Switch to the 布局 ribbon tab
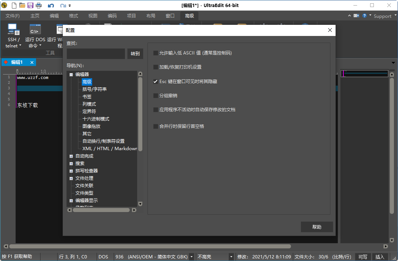This screenshot has width=398, height=261. click(151, 16)
